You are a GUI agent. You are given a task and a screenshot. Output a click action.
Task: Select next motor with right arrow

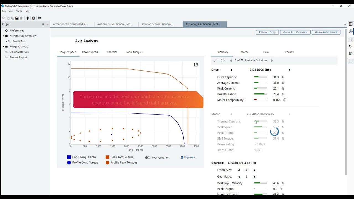click(x=290, y=114)
